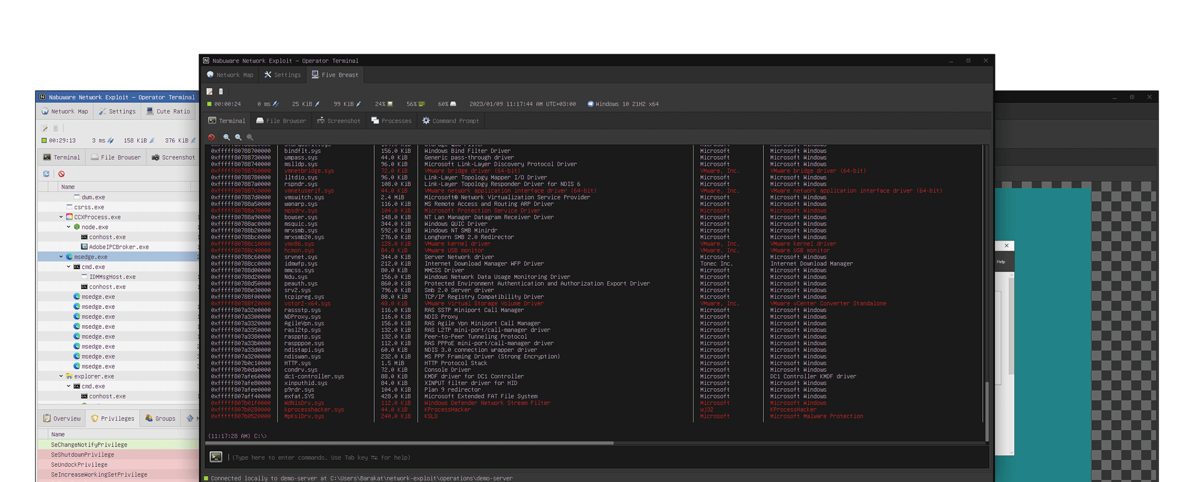Open Network Map tab in left background window

coord(65,111)
